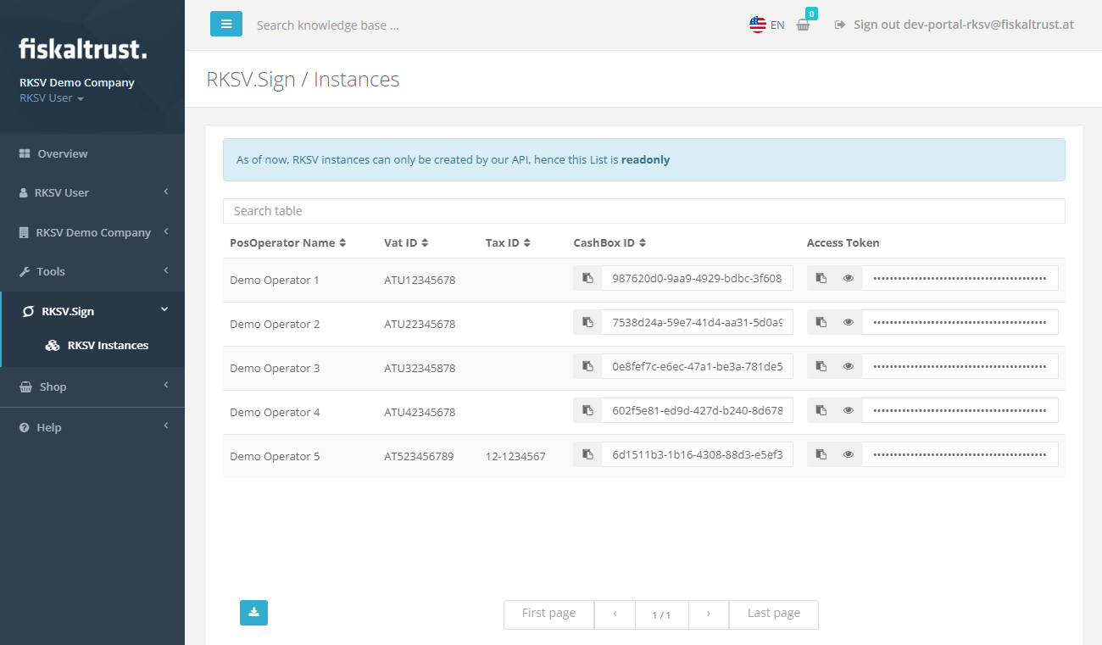Image resolution: width=1102 pixels, height=645 pixels.
Task: Click the 1 / 1 page indicator
Action: point(661,614)
